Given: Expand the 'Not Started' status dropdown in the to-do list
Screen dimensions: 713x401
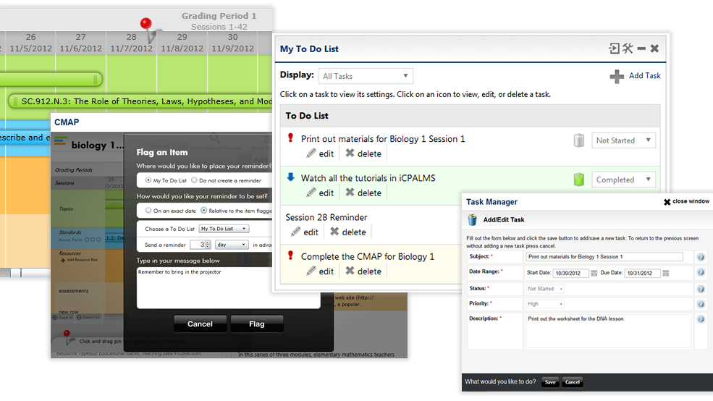Looking at the screenshot, I should coord(624,140).
